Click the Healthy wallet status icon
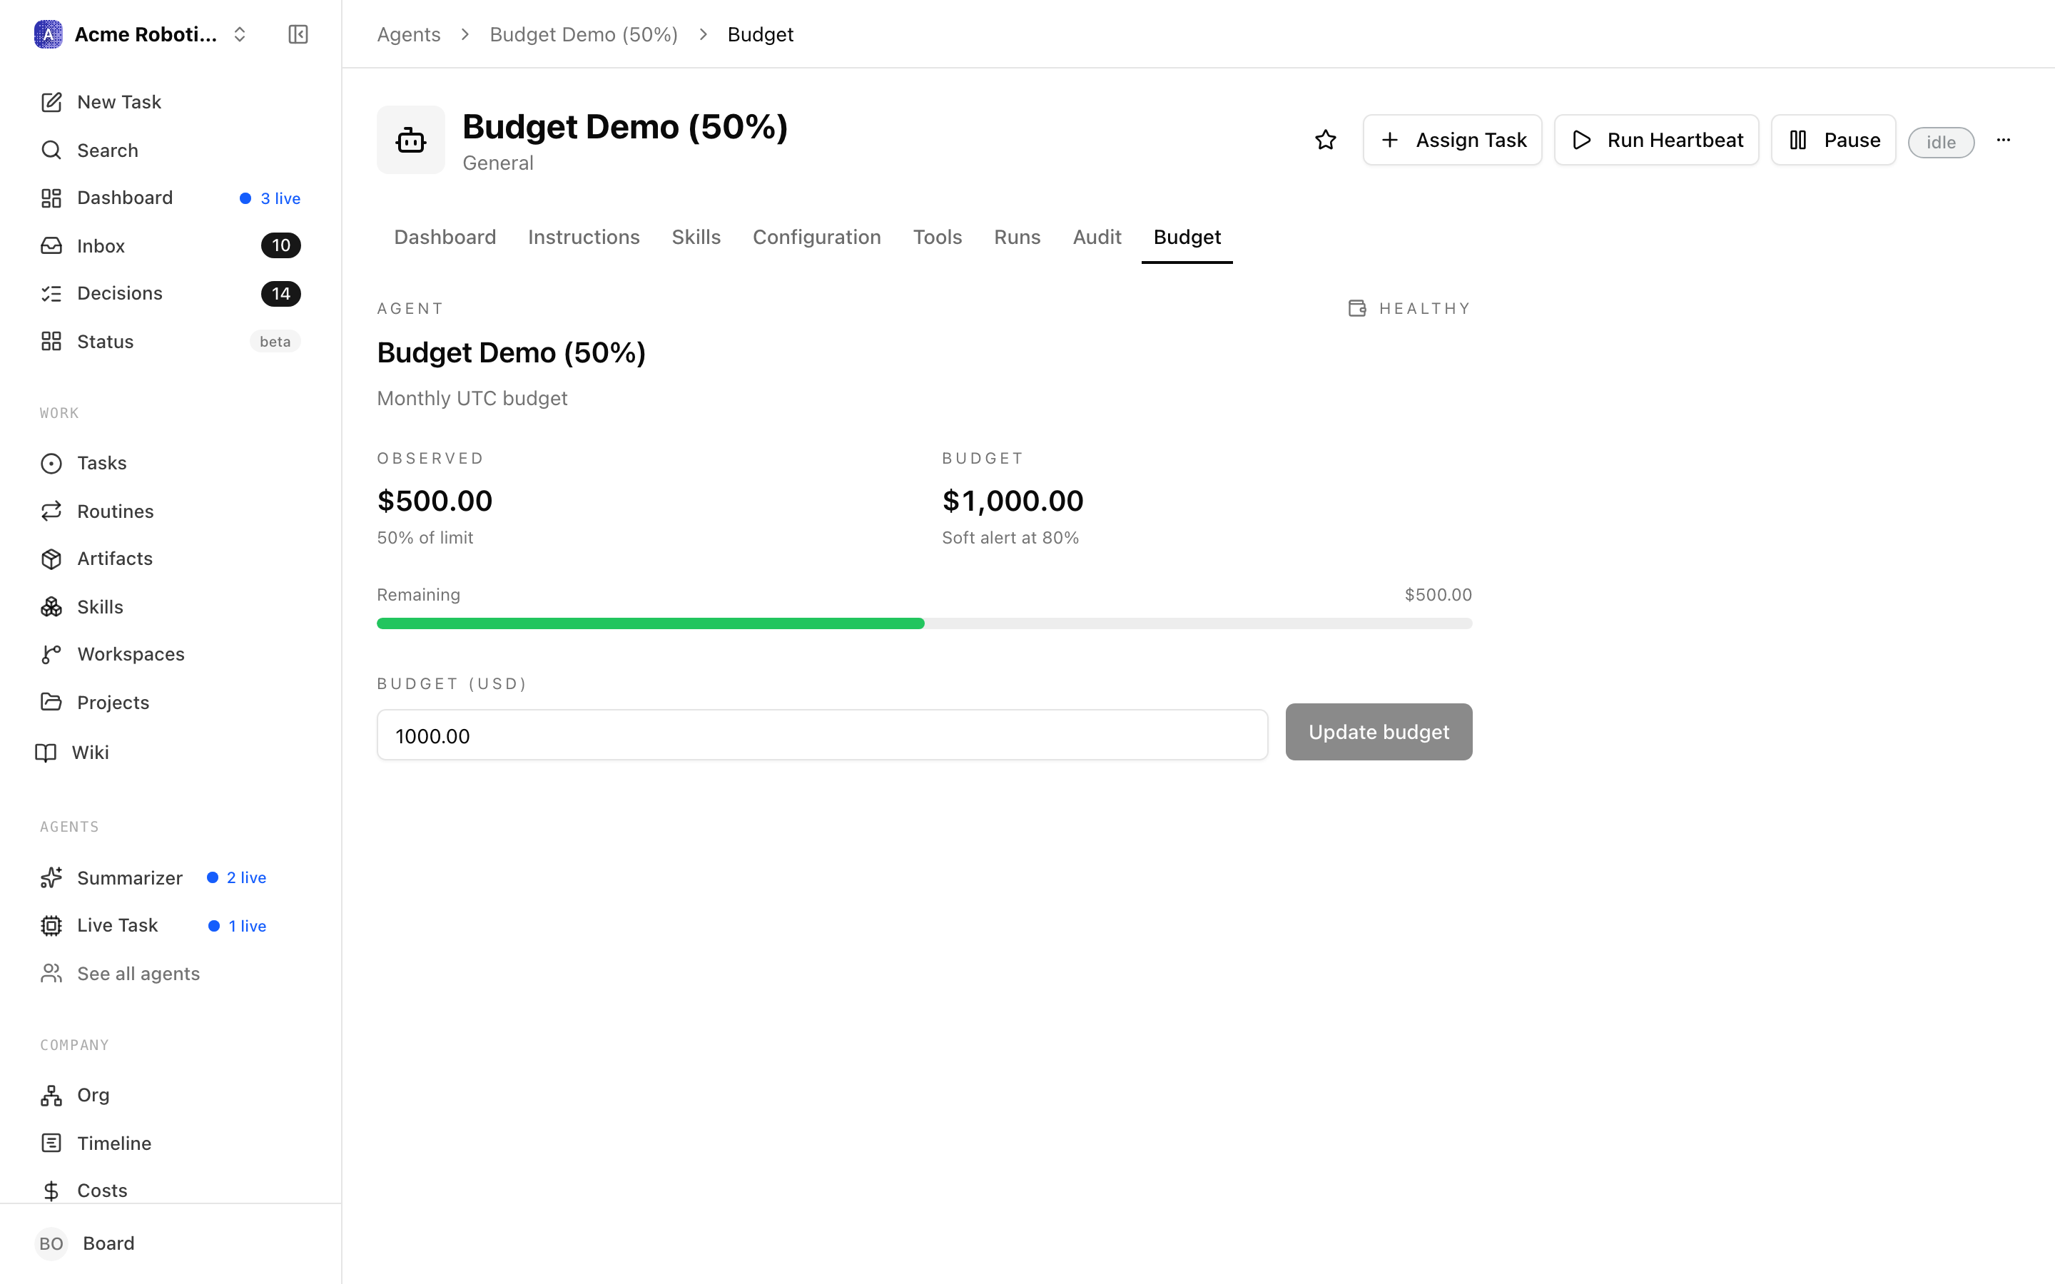The height and width of the screenshot is (1284, 2055). [x=1357, y=308]
